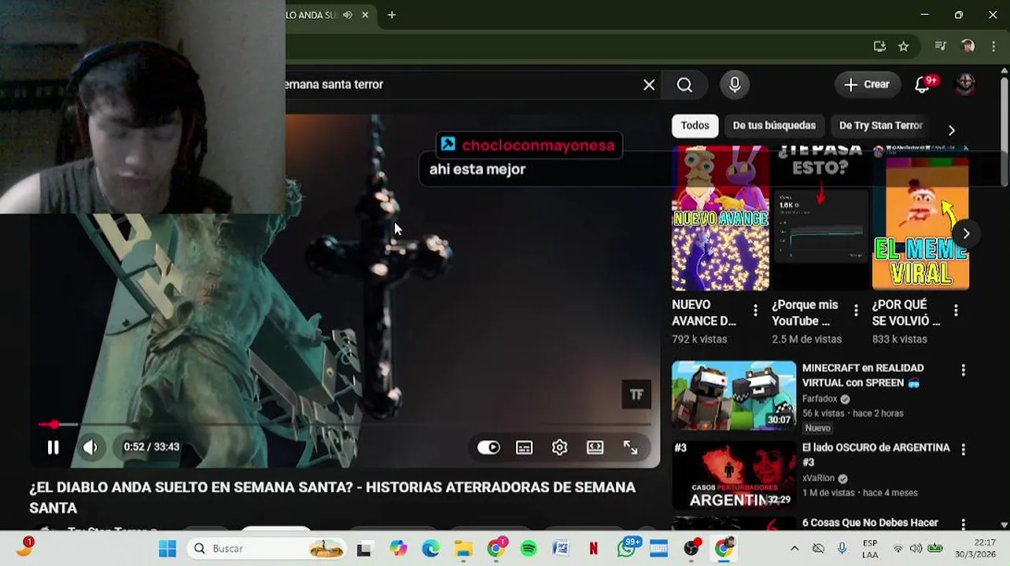
Task: Open the NUEVO AVANCE short thumbnail
Action: coord(721,218)
